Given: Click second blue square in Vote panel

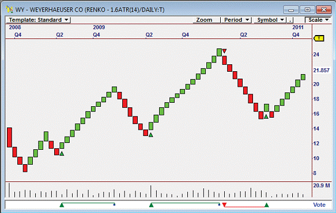Looking at the screenshot, I should click(x=219, y=204).
